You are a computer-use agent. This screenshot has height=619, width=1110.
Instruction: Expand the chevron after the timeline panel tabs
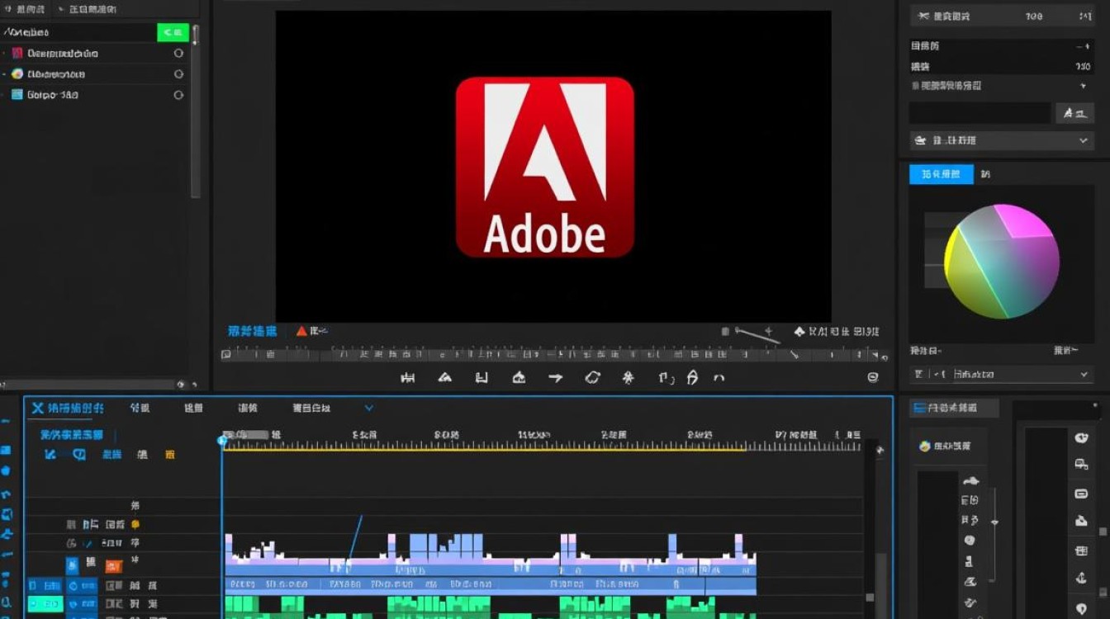click(x=369, y=408)
